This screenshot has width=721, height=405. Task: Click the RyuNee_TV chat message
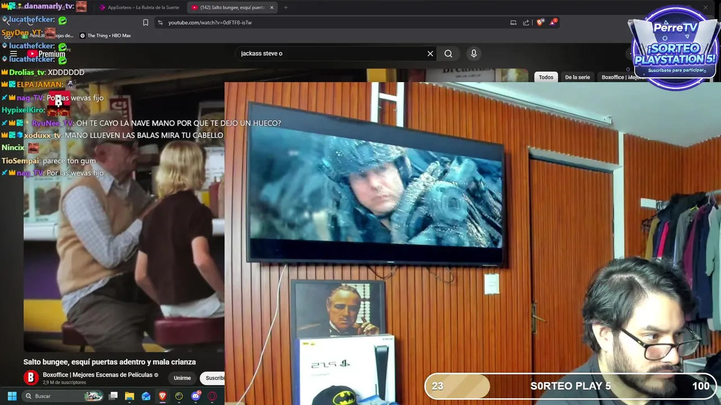click(141, 123)
